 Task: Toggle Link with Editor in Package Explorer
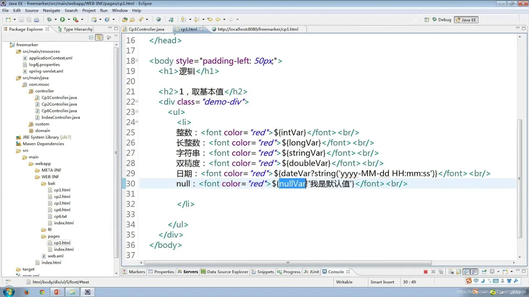click(x=99, y=37)
